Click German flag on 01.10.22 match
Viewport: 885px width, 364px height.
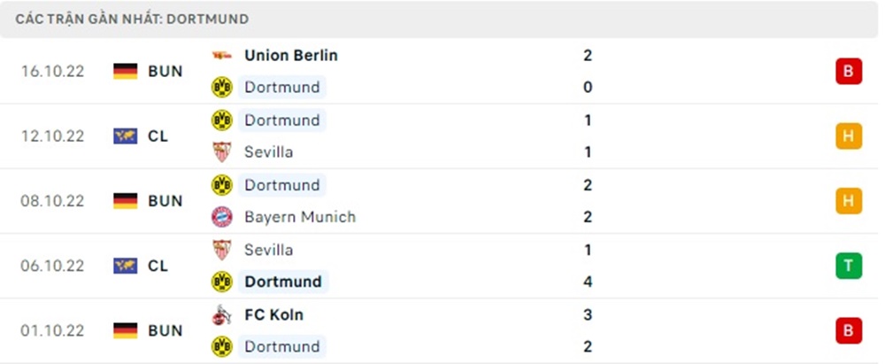click(126, 330)
